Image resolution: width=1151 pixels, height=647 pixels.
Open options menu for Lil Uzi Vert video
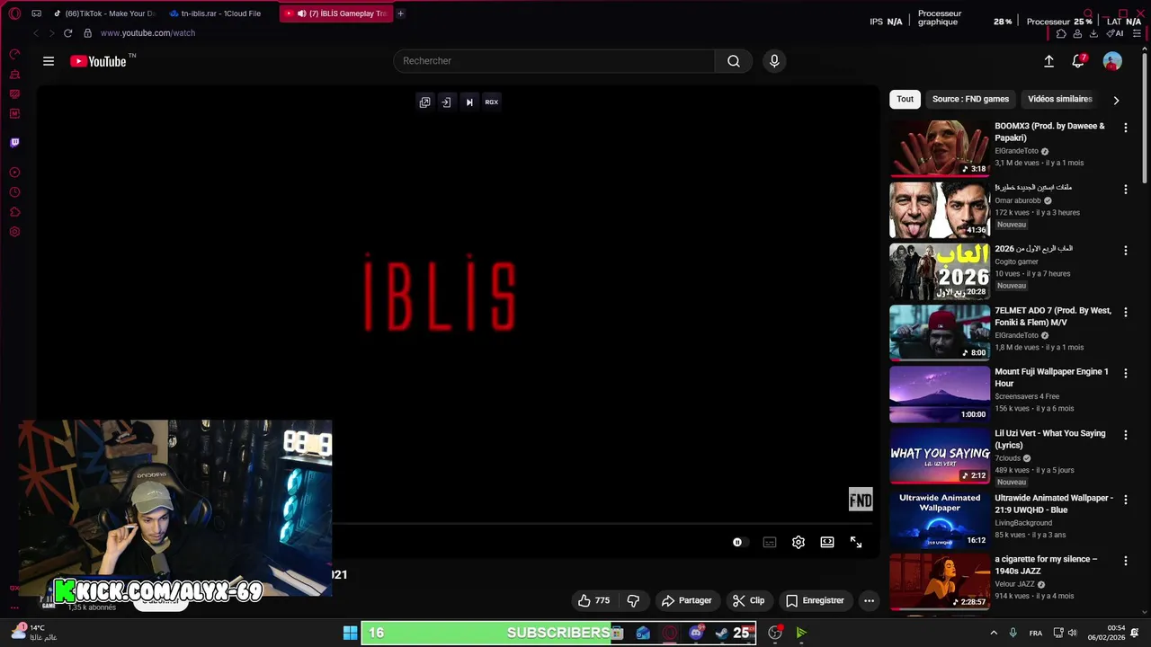pos(1125,435)
